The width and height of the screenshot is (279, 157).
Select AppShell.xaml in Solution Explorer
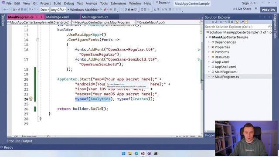coord(225,67)
